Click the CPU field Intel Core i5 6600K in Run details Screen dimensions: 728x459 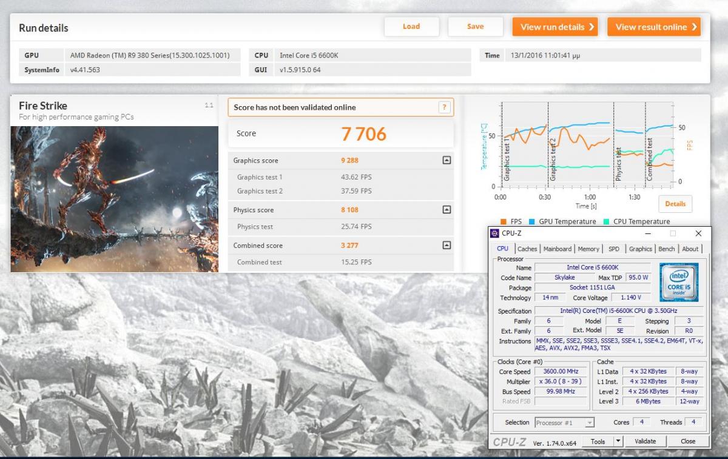click(372, 55)
